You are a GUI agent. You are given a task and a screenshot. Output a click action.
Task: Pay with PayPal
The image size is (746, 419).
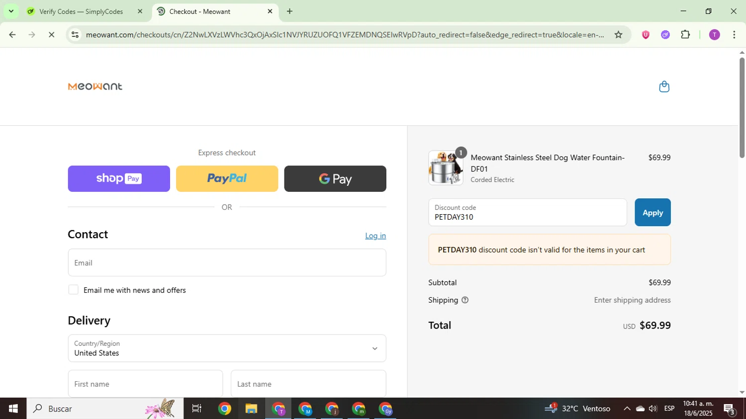[227, 178]
